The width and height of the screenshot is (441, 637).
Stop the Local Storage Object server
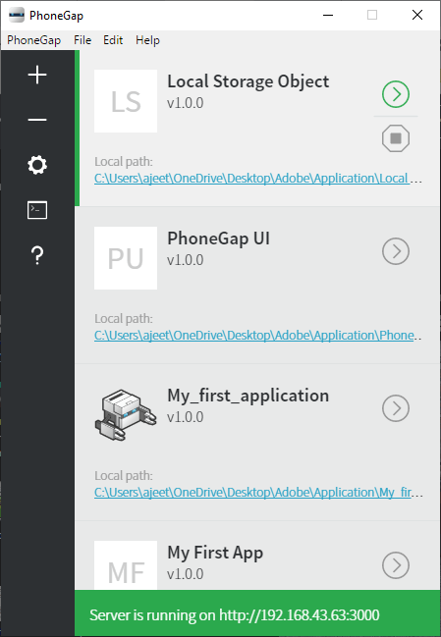[396, 138]
